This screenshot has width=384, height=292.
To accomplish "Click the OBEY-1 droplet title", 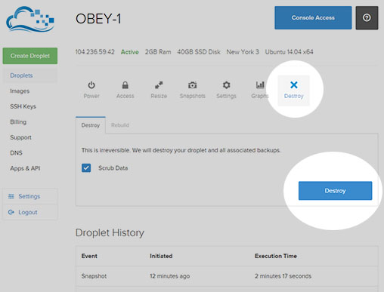I will [x=98, y=19].
